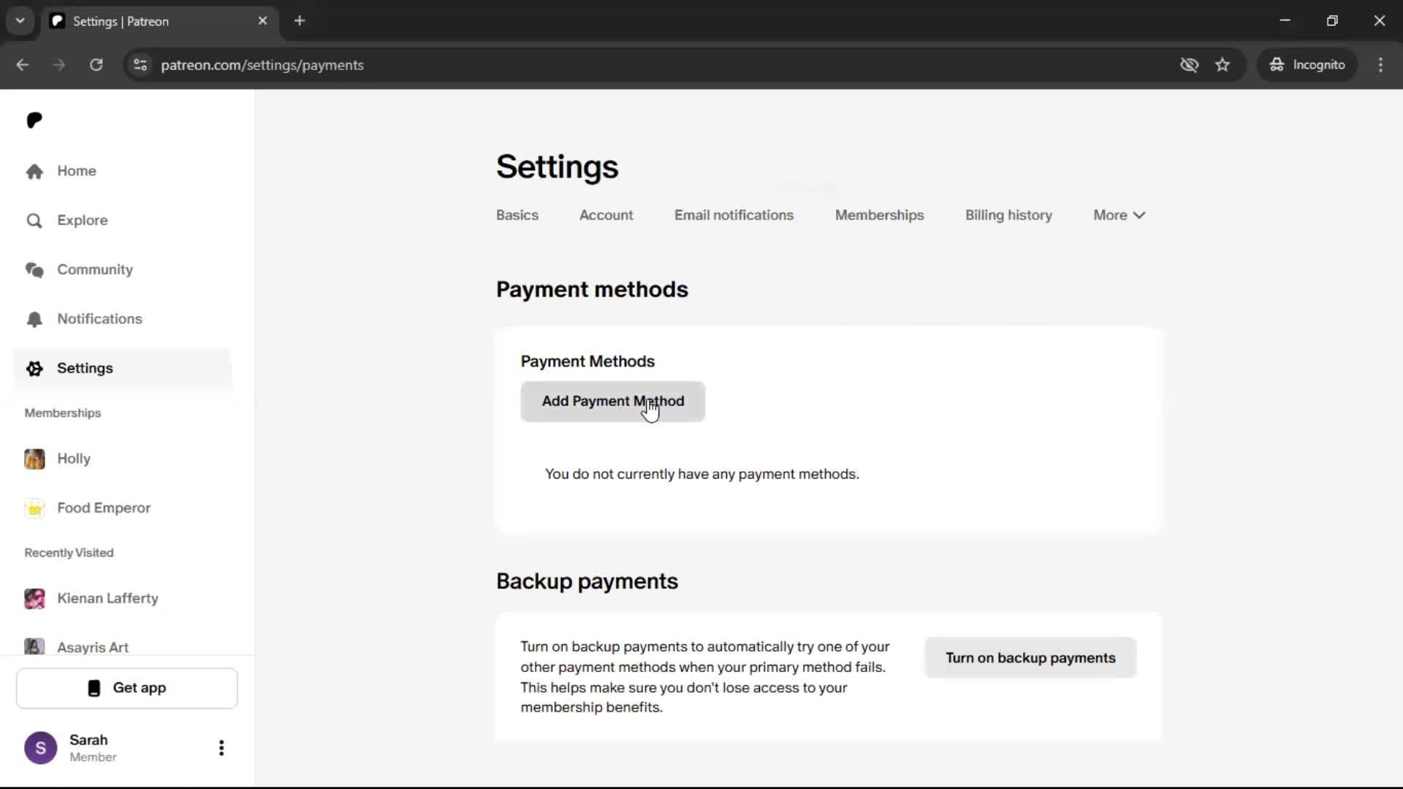
Task: Visit Asayris Art page
Action: tap(123, 647)
